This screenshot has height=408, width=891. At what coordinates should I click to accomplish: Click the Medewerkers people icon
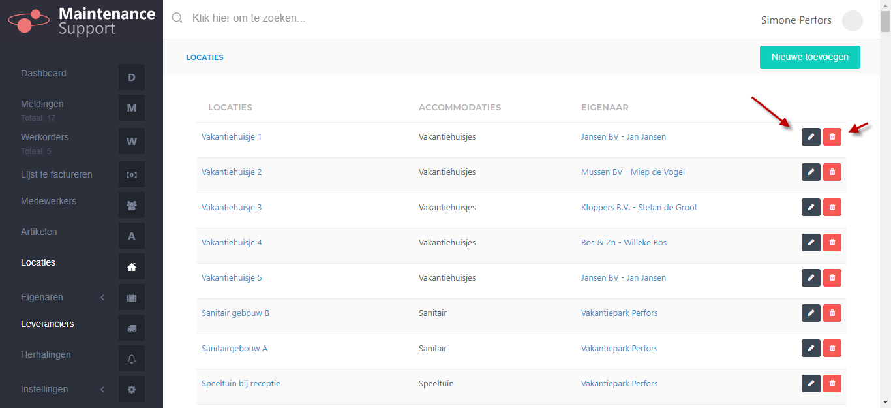point(132,205)
